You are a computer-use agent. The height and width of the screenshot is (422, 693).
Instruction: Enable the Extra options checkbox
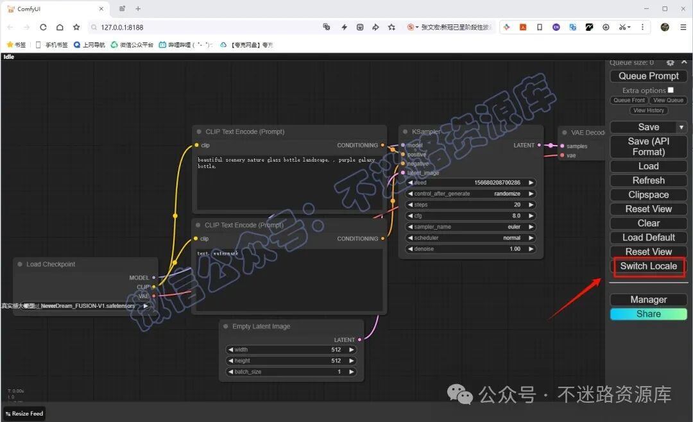pos(671,90)
